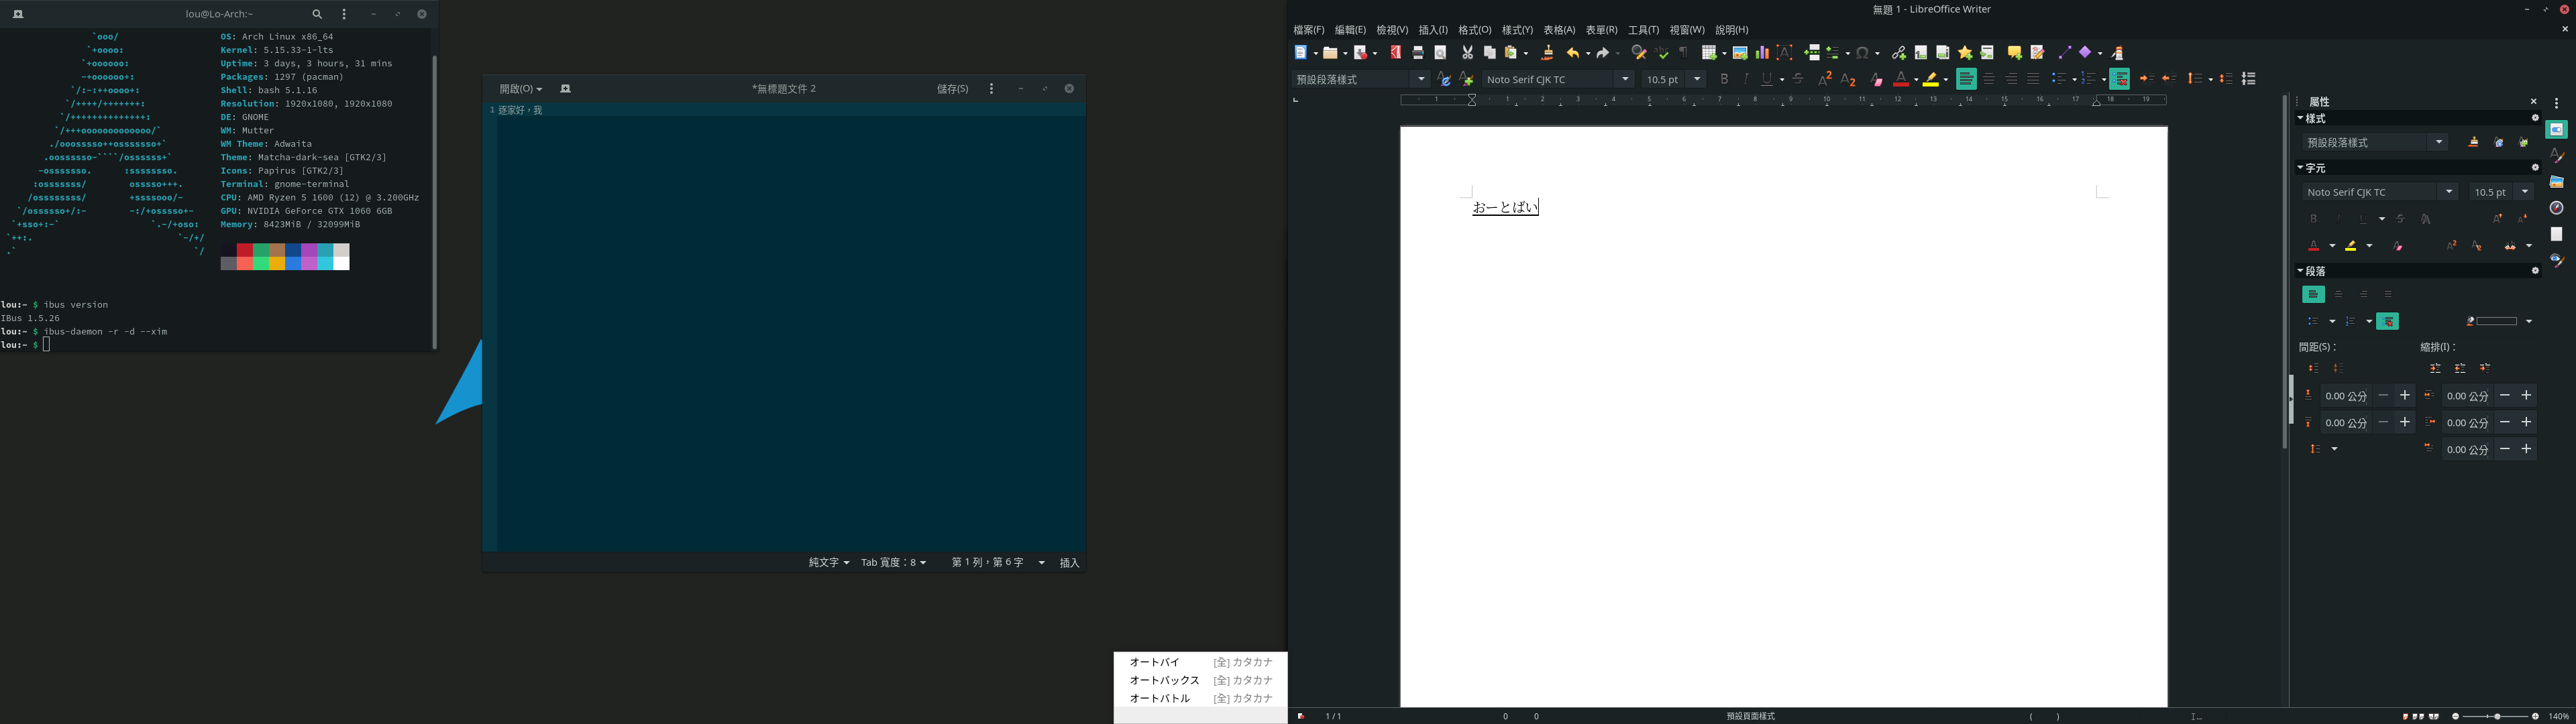Click the Print icon in toolbar

point(1418,52)
